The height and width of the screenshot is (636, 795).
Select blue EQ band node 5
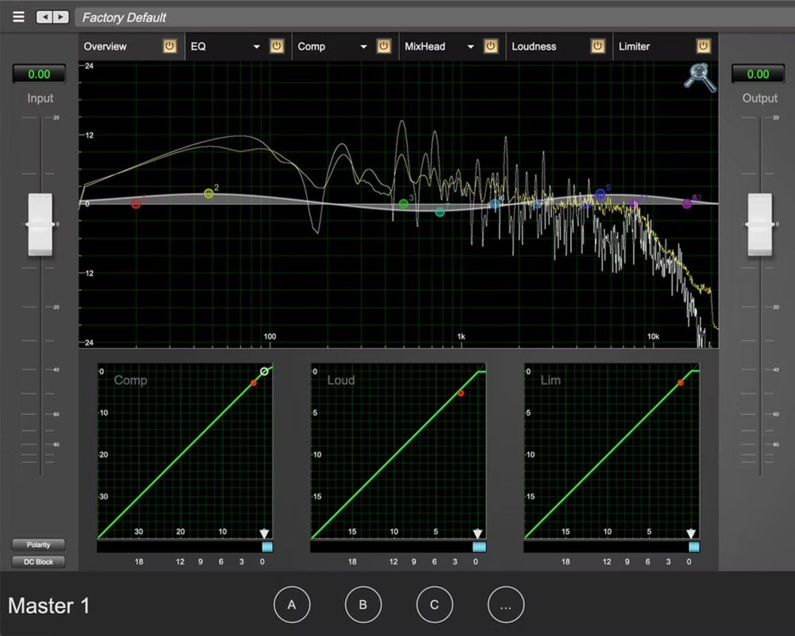click(601, 194)
